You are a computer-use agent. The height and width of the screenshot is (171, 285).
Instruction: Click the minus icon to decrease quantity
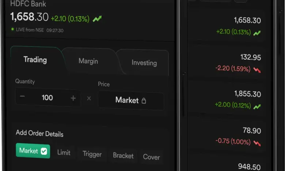tap(23, 98)
